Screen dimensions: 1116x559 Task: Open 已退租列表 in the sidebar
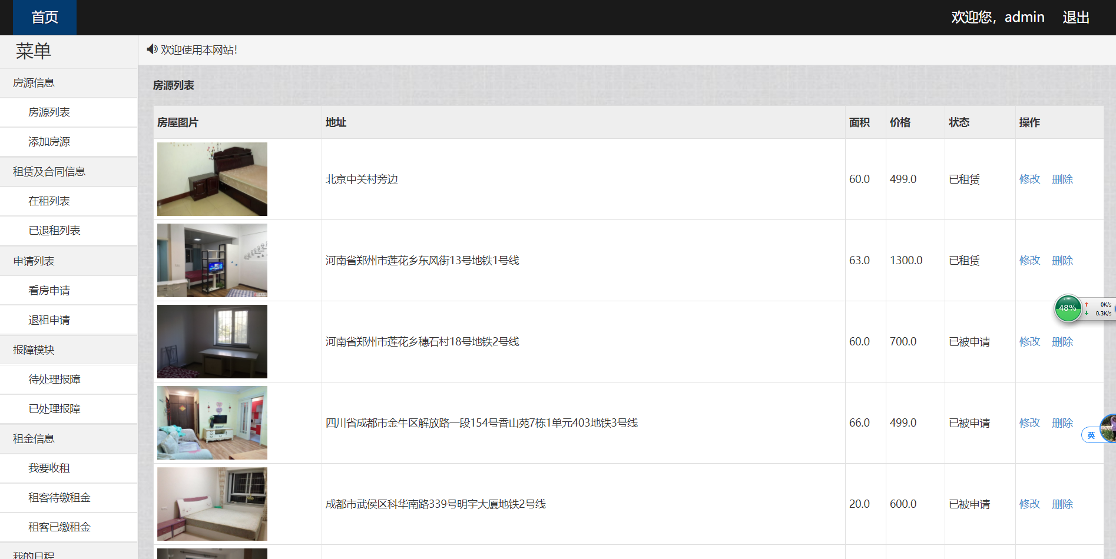coord(69,231)
